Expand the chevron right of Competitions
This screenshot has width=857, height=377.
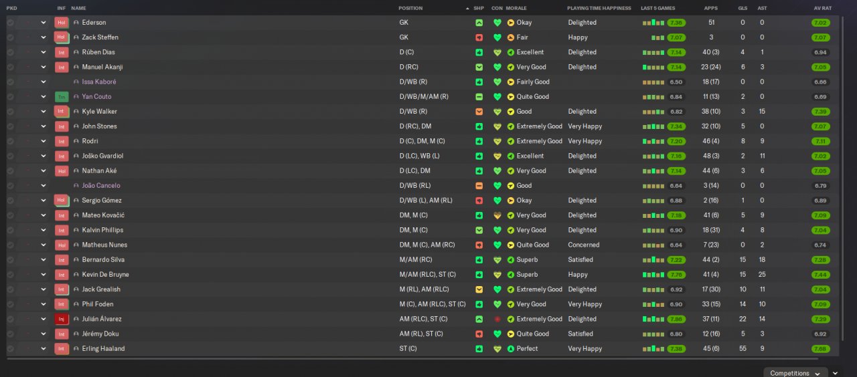point(835,373)
